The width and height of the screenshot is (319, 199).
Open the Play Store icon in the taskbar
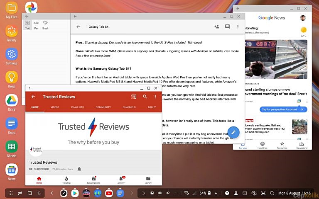pos(75,193)
